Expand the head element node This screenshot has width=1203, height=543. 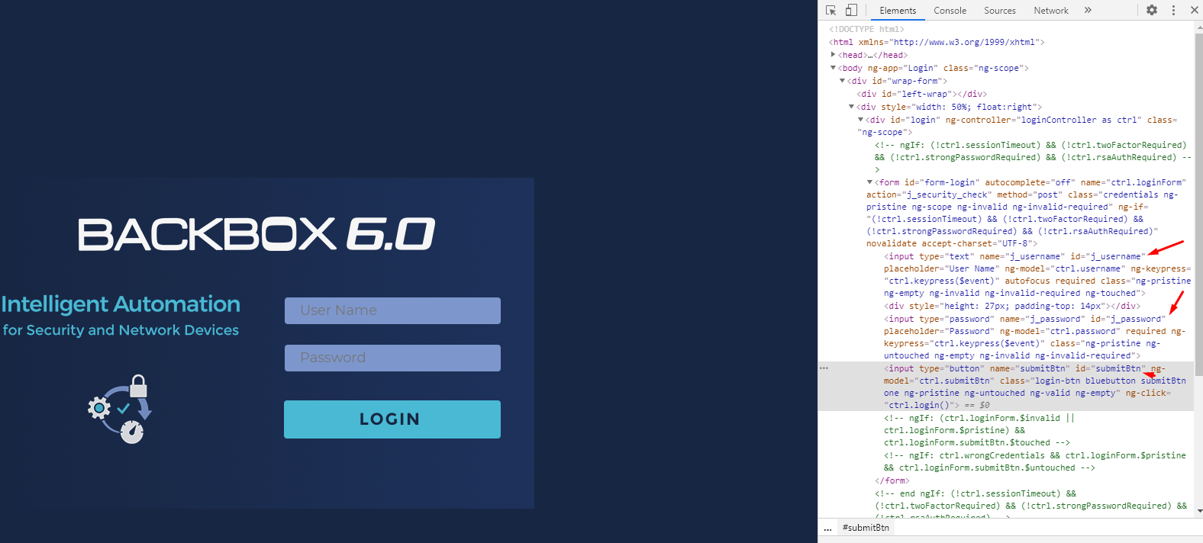pyautogui.click(x=834, y=55)
